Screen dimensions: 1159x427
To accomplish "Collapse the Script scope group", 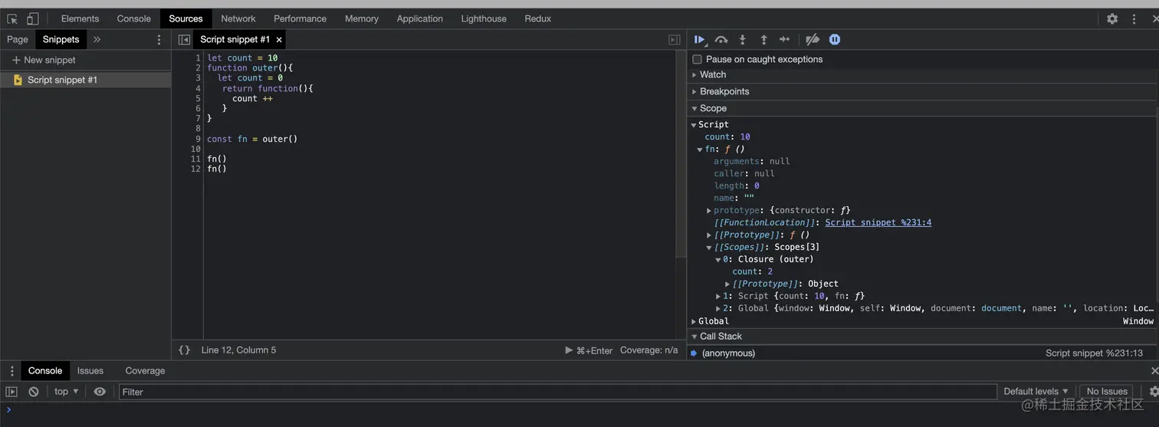I will click(694, 125).
